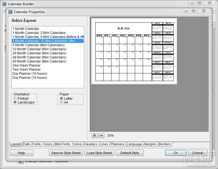Click Save As Style Sheet

[x=66, y=153]
